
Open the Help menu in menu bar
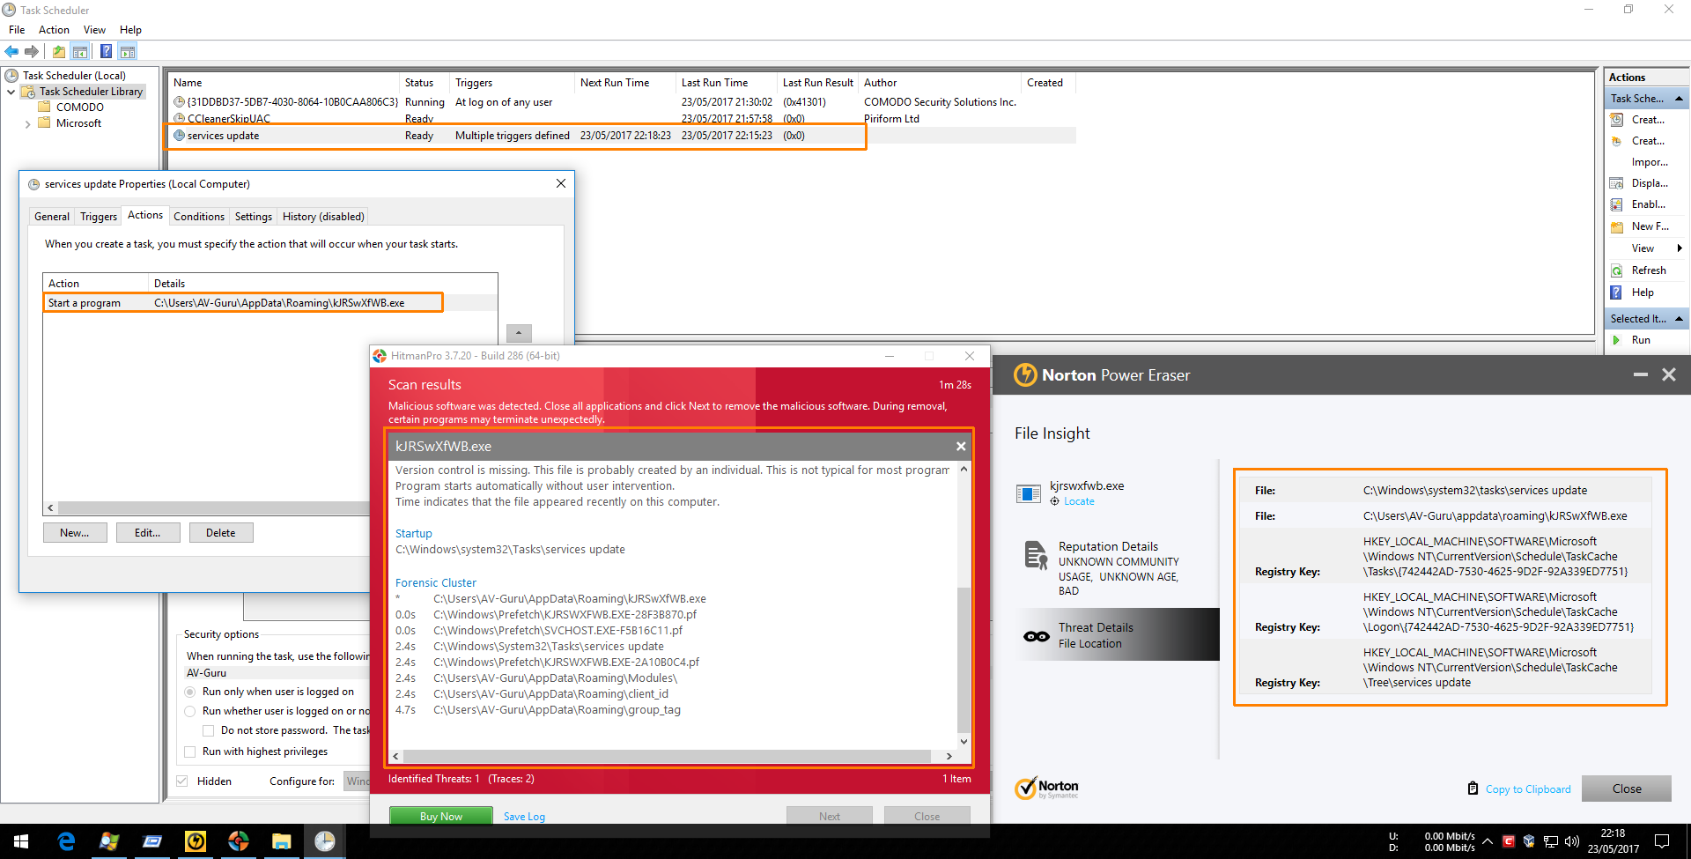pyautogui.click(x=130, y=30)
